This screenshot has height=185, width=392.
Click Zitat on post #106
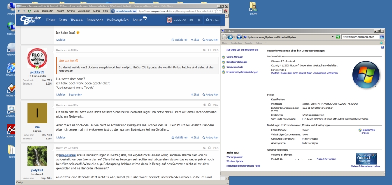pyautogui.click(x=195, y=95)
